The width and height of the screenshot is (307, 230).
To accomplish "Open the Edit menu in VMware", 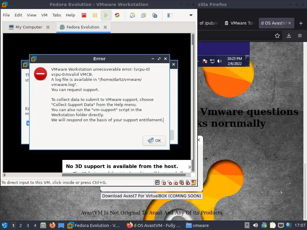I will [18, 15].
